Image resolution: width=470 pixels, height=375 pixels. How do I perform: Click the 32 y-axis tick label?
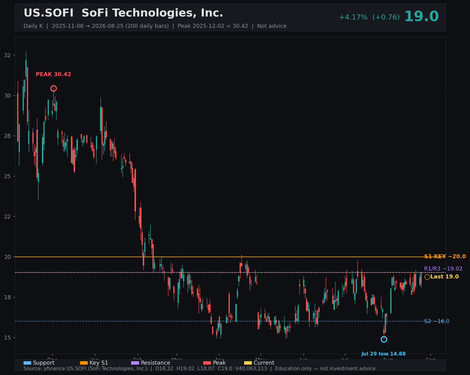click(x=7, y=55)
